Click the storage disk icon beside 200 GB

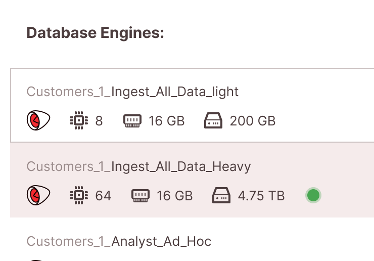213,121
